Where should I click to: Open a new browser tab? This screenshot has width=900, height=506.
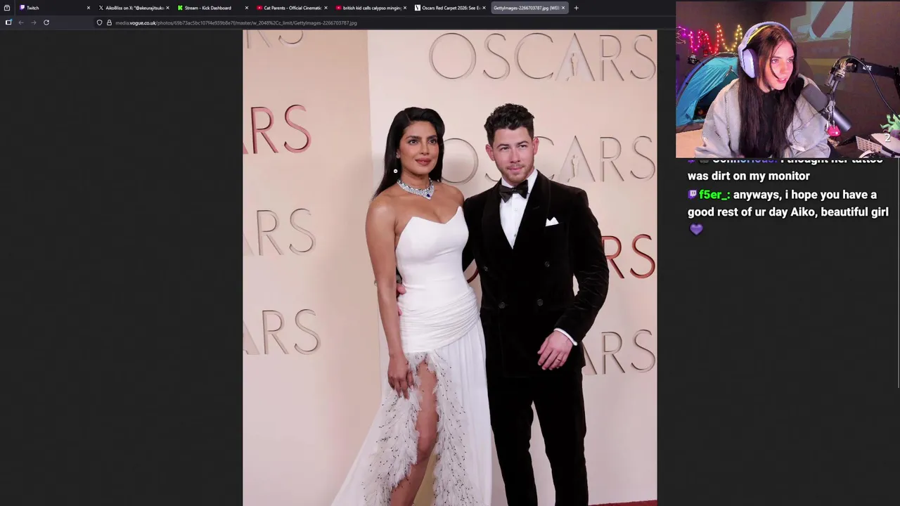tap(576, 8)
